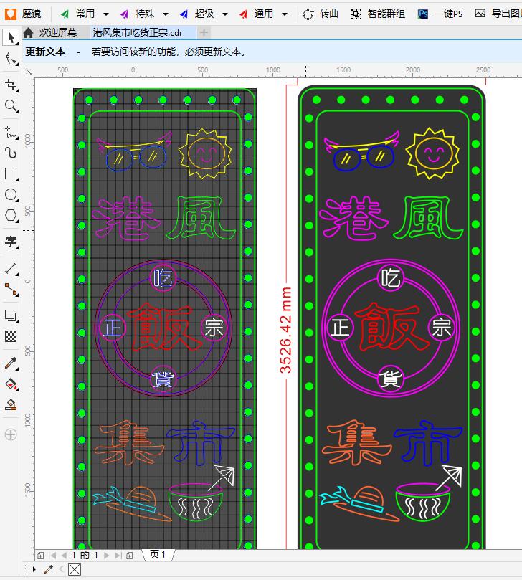Select the magenta 港 character on left sign
Image resolution: width=522 pixels, height=580 pixels.
click(x=126, y=219)
